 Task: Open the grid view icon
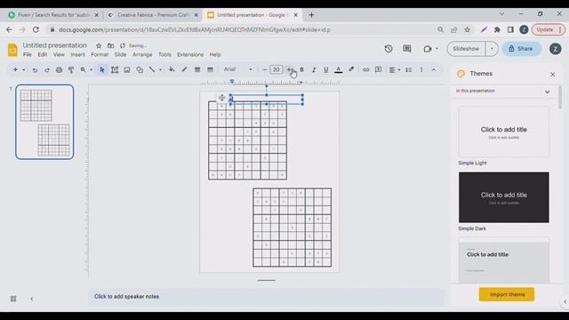(13, 299)
